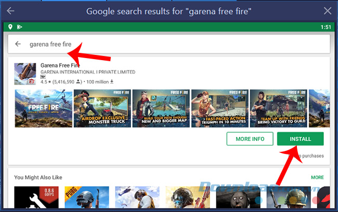Image resolution: width=338 pixels, height=212 pixels.
Task: Click GARENA INTERNATIONAL I PRIVATE LIMITED developer name
Action: (x=88, y=72)
